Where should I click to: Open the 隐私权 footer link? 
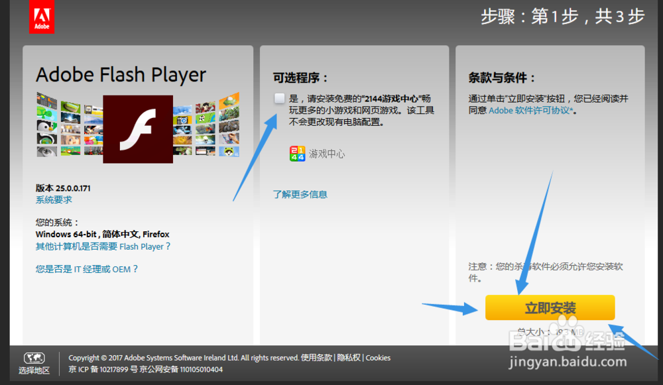coord(349,358)
